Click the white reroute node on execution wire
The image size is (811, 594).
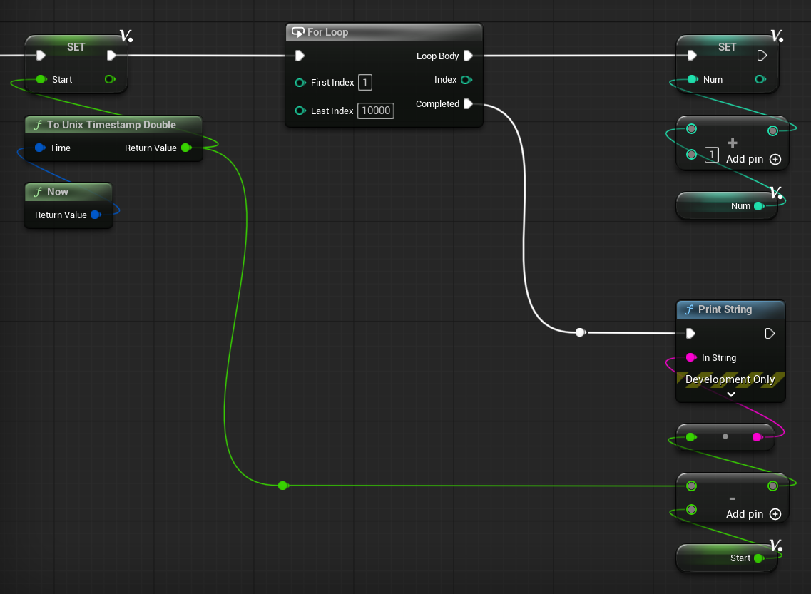pyautogui.click(x=581, y=332)
